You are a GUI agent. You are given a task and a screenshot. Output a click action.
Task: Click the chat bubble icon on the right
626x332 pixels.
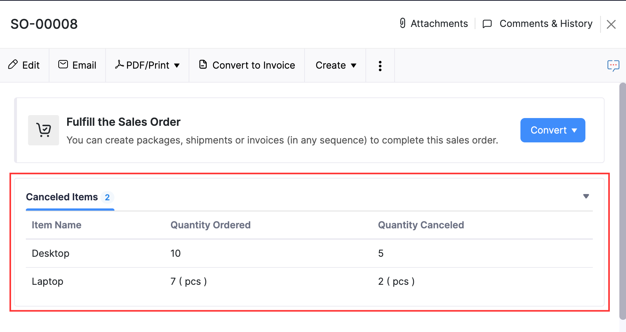pos(613,65)
